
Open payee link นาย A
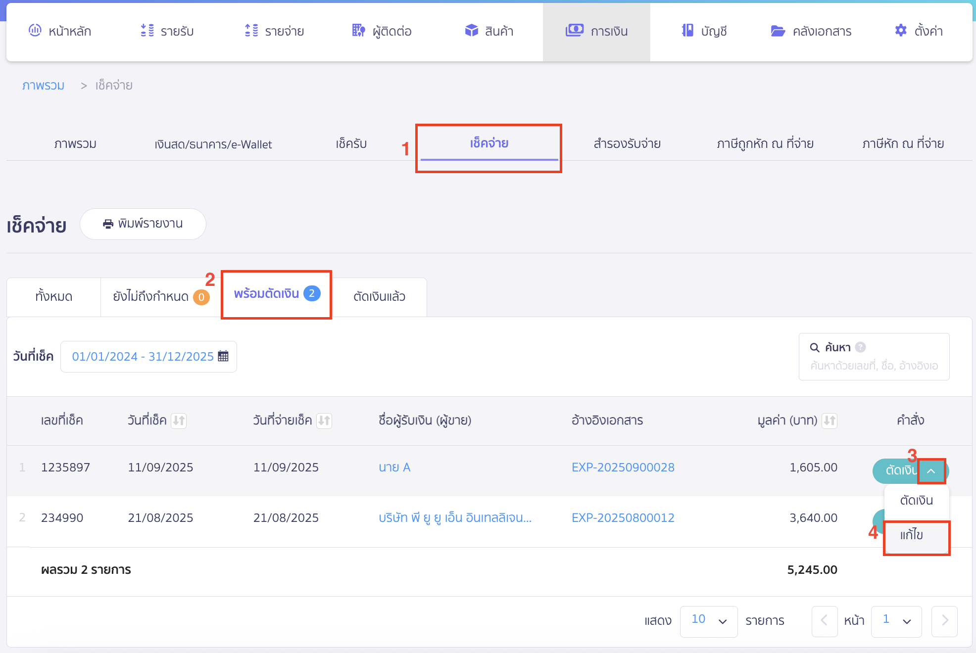394,467
